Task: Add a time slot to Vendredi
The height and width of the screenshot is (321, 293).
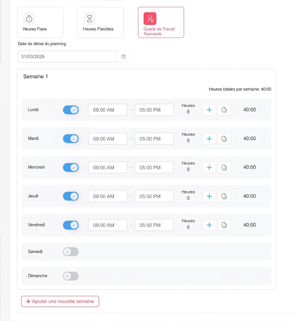Action: pos(209,225)
